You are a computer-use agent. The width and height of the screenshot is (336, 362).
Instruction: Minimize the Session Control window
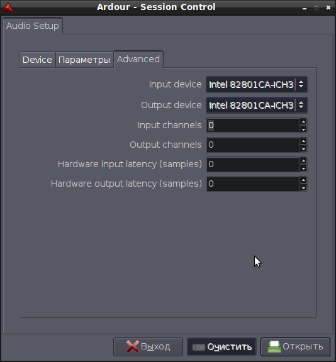coord(305,8)
